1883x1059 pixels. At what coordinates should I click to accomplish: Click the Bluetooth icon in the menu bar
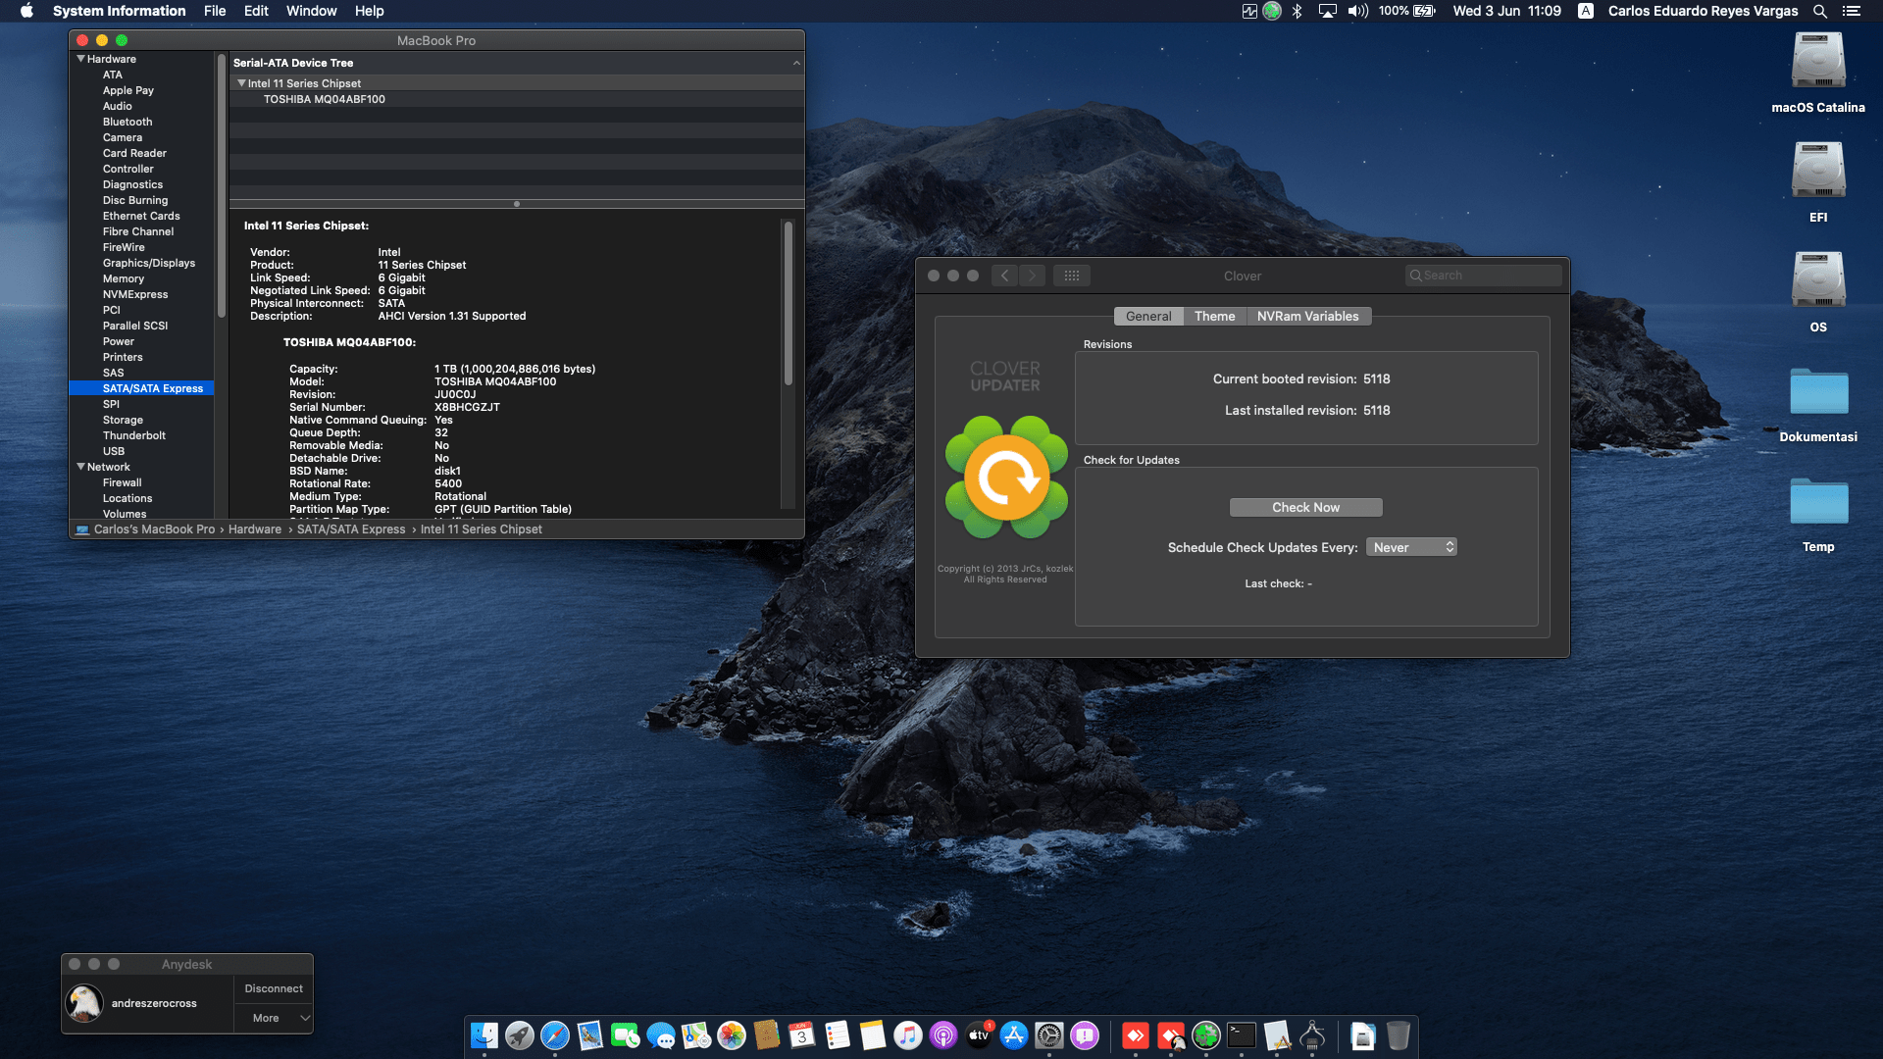tap(1298, 11)
